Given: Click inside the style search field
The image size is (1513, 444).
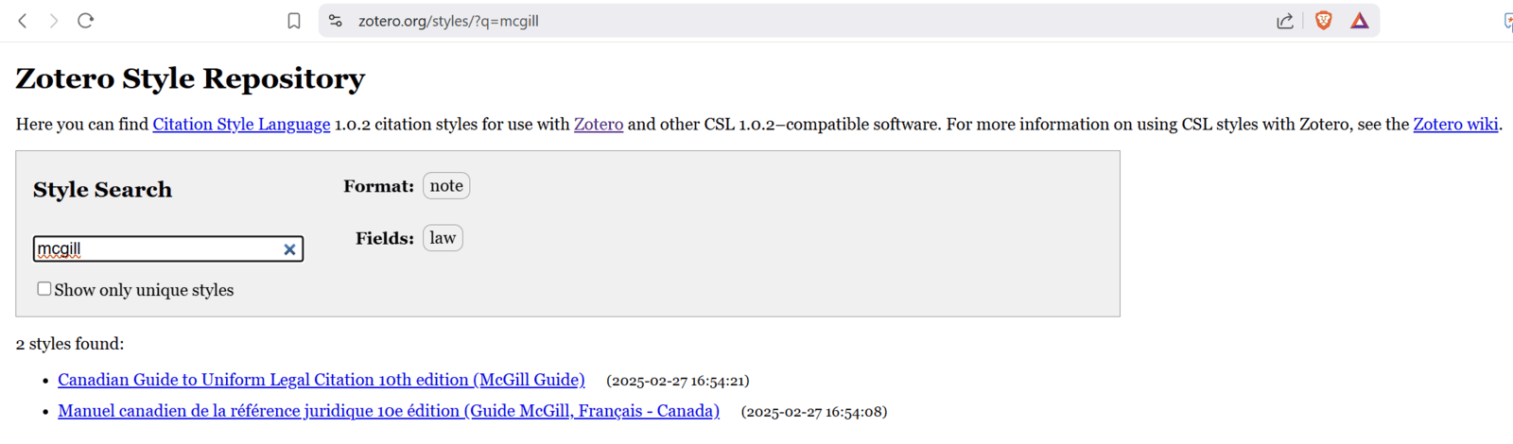Looking at the screenshot, I should [158, 249].
